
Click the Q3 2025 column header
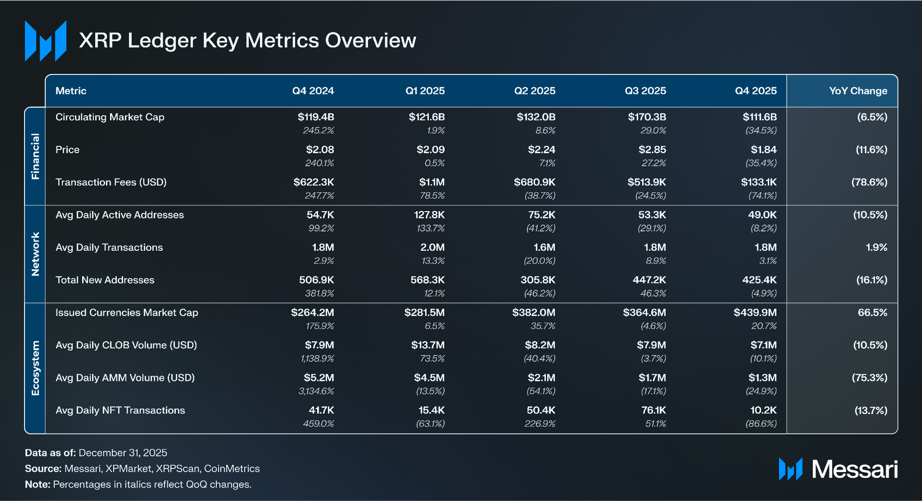(x=645, y=91)
